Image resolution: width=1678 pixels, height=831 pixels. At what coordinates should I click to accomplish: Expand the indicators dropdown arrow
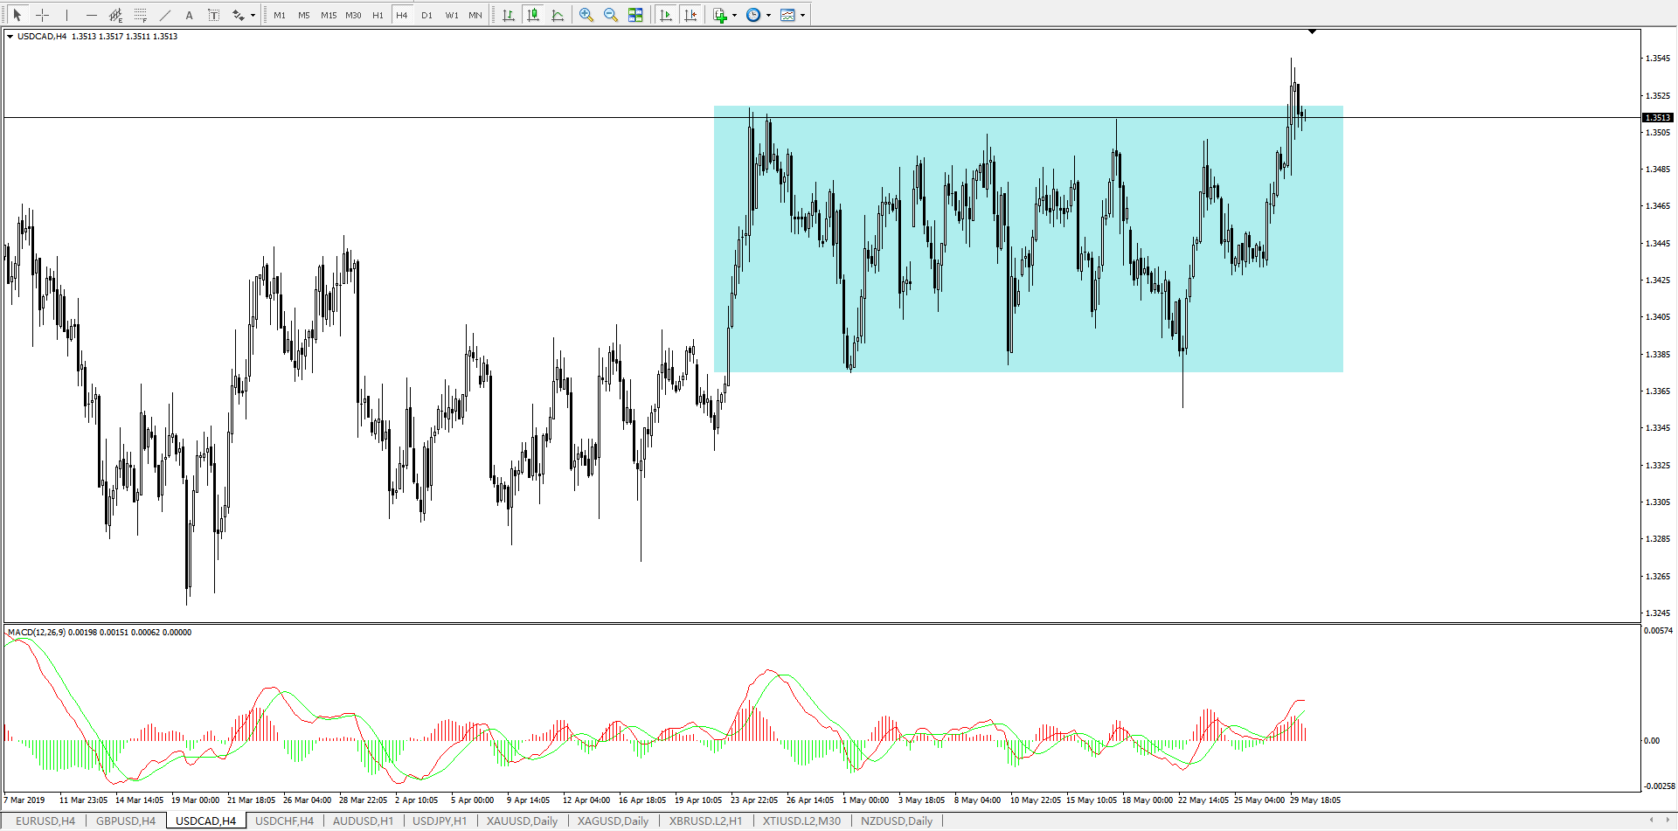pos(735,15)
